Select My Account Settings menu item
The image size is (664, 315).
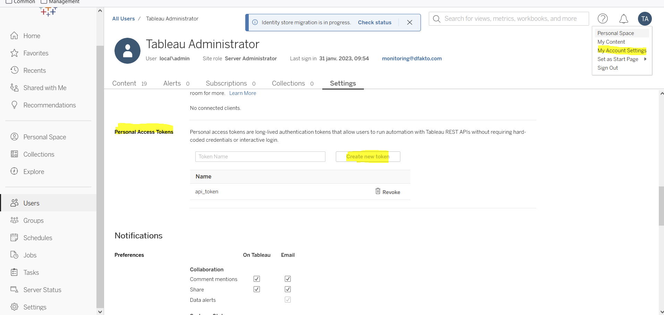[622, 51]
